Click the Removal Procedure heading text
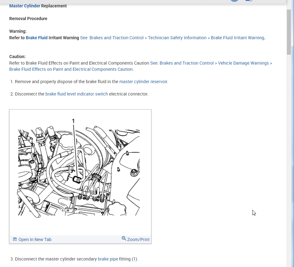The image size is (294, 267). click(x=28, y=19)
